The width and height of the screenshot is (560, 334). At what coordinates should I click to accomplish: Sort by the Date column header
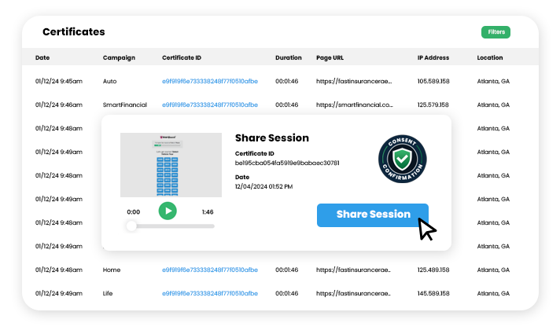coord(42,58)
